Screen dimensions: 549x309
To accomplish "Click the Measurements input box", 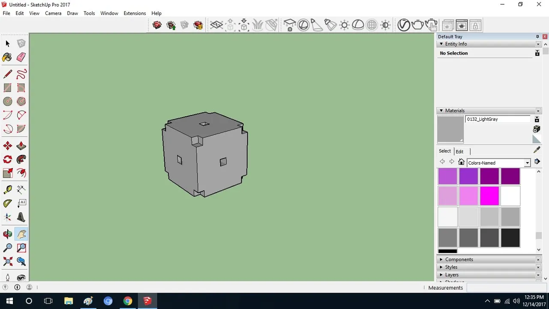I will click(x=507, y=288).
